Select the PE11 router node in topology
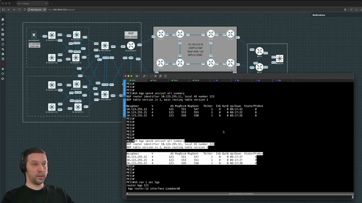362x203 pixels. tap(161, 34)
